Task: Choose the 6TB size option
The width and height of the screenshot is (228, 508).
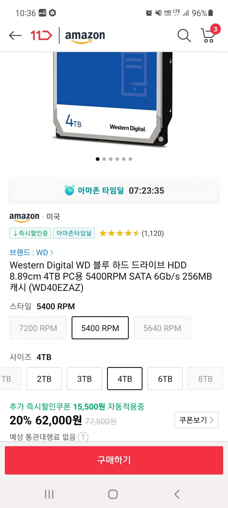Action: 165,379
